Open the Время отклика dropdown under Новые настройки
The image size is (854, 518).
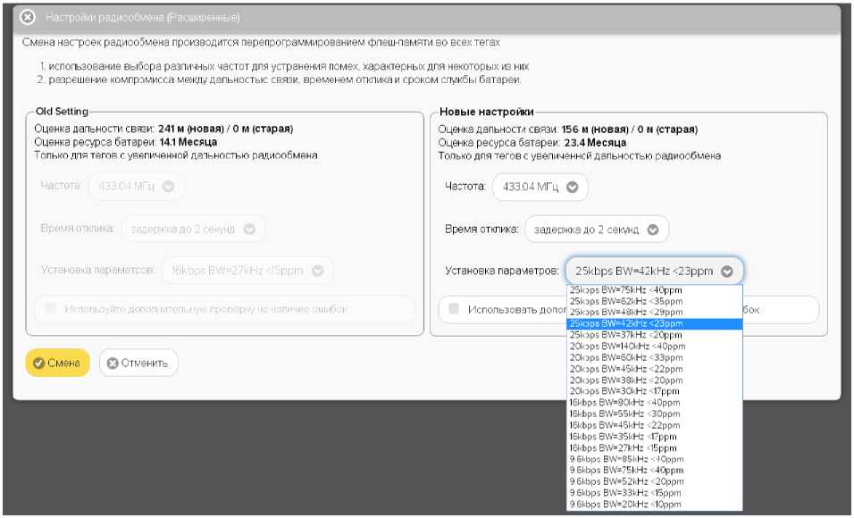coord(597,230)
